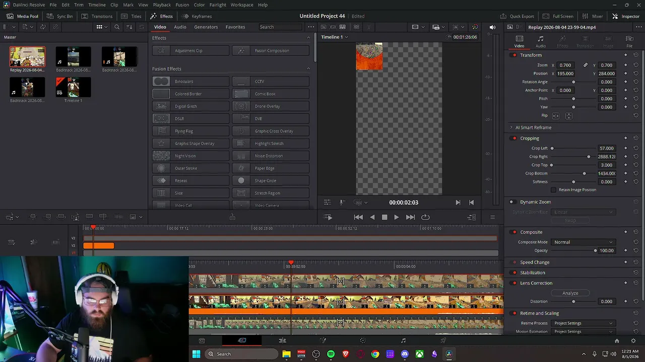The image size is (645, 362).
Task: Open the File menu
Action: point(53,5)
